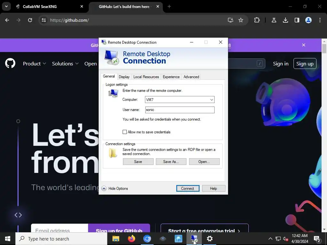This screenshot has height=245, width=327.
Task: Click the Connect button
Action: coord(188,188)
